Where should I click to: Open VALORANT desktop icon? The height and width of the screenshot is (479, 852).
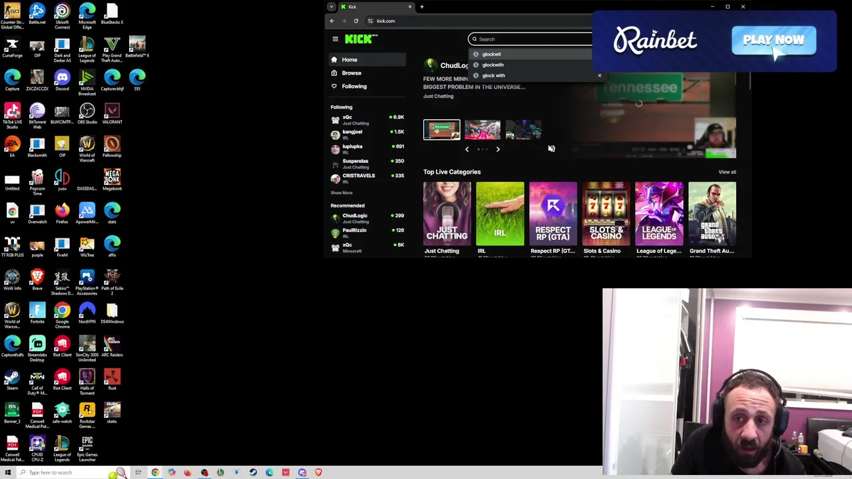[x=112, y=114]
